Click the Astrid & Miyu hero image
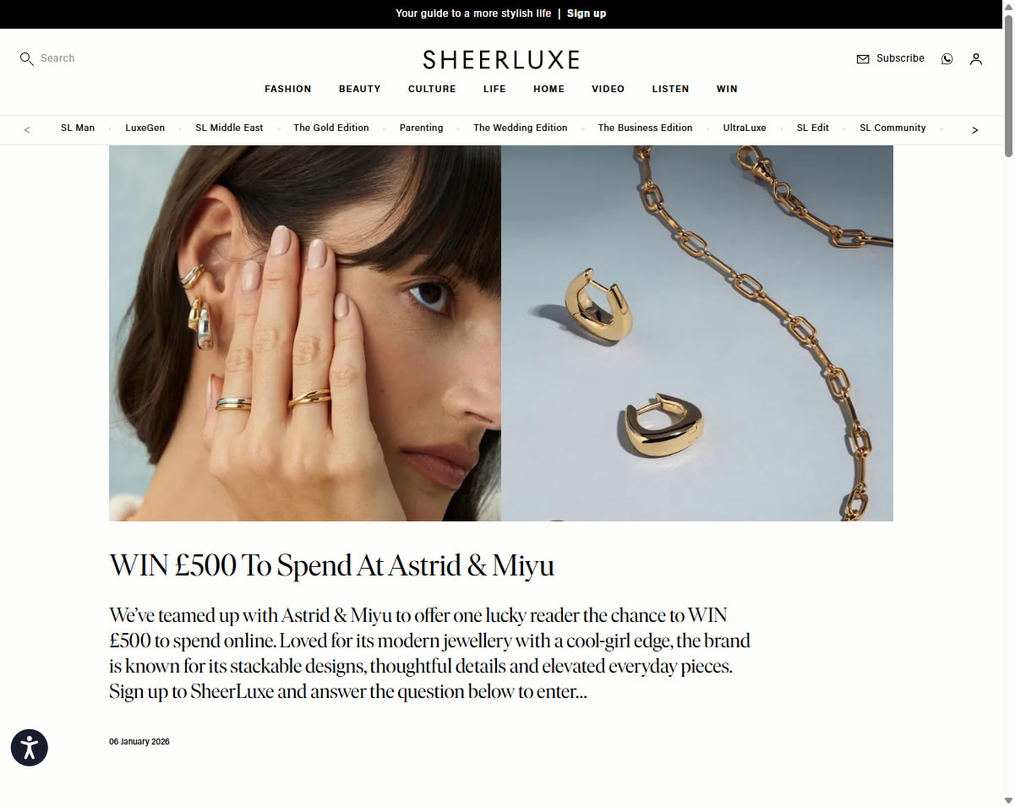The width and height of the screenshot is (1015, 807). 501,333
